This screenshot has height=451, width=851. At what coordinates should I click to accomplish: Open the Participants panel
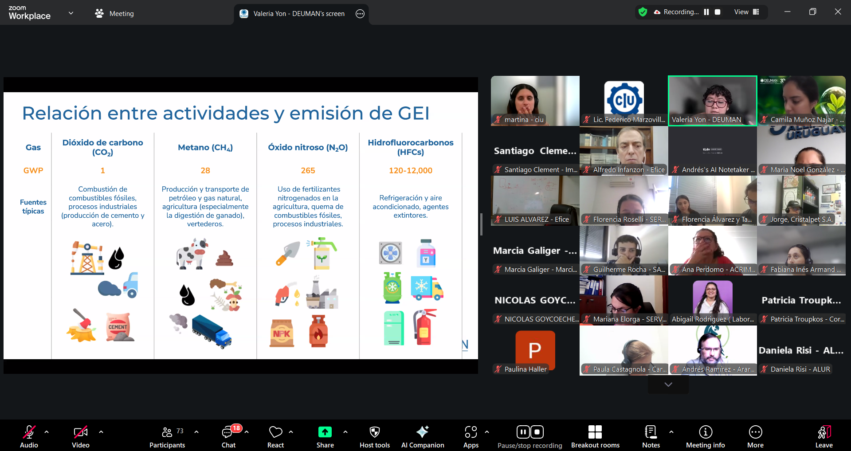pos(167,437)
